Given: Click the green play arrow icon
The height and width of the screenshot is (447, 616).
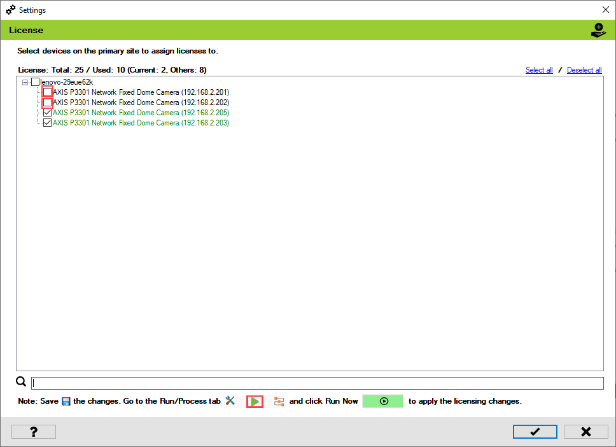Looking at the screenshot, I should 255,402.
